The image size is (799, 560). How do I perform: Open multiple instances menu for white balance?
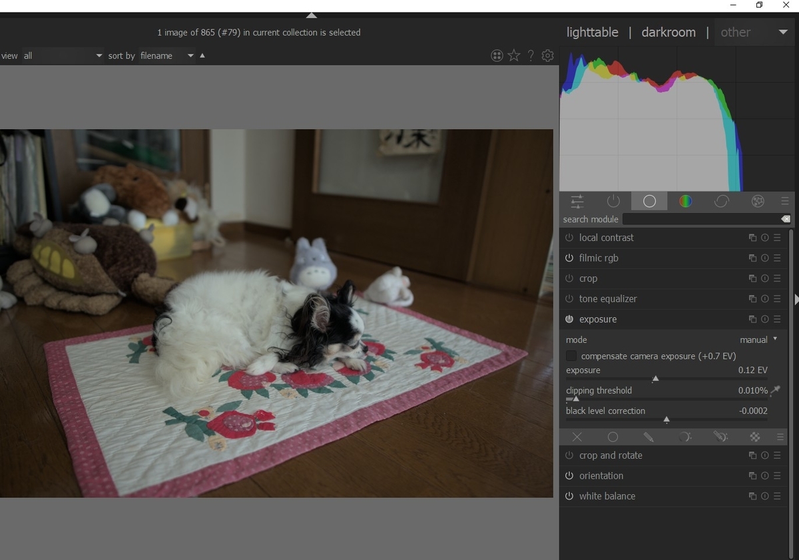pos(752,496)
